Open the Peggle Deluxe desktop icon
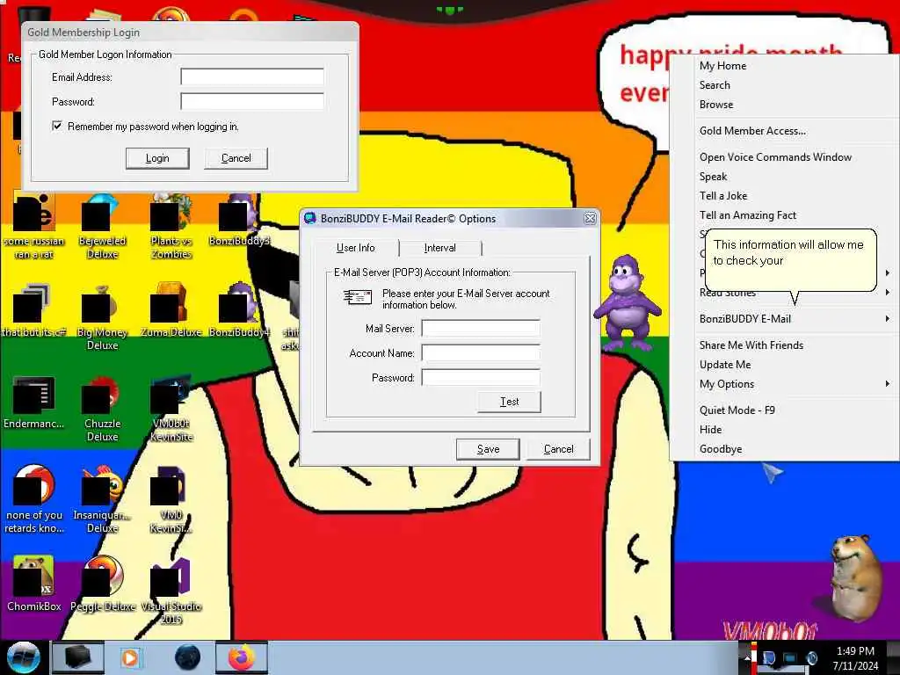900x675 pixels. [x=102, y=584]
